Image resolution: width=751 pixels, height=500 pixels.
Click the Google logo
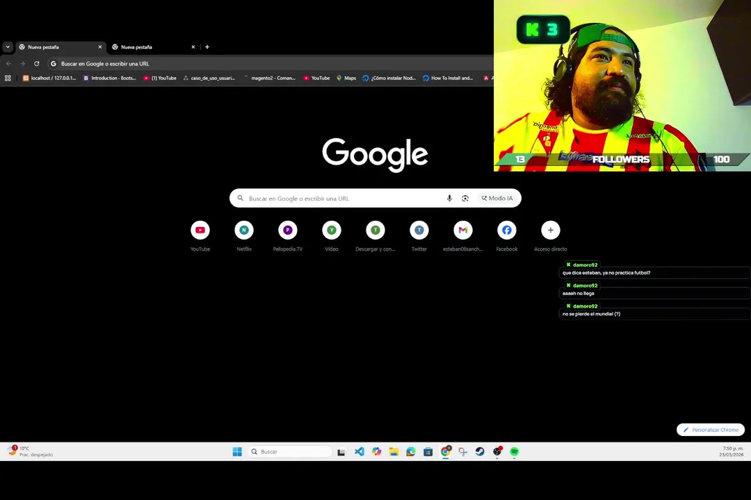(x=375, y=155)
